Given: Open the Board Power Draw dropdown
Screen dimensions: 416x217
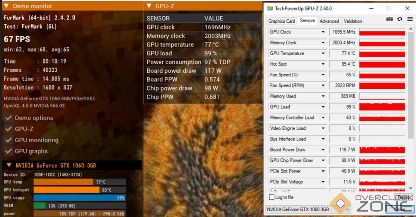Looking at the screenshot, I should click(x=323, y=150).
